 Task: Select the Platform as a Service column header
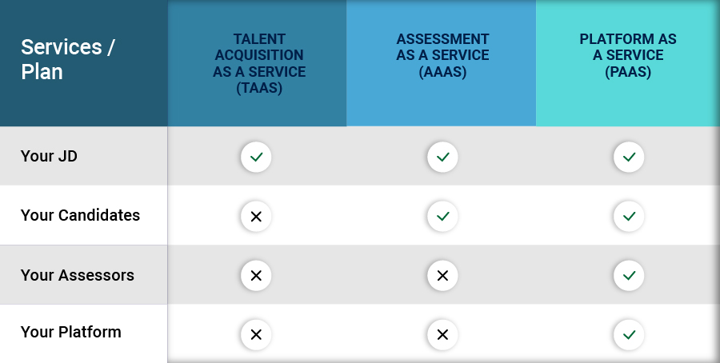(628, 55)
